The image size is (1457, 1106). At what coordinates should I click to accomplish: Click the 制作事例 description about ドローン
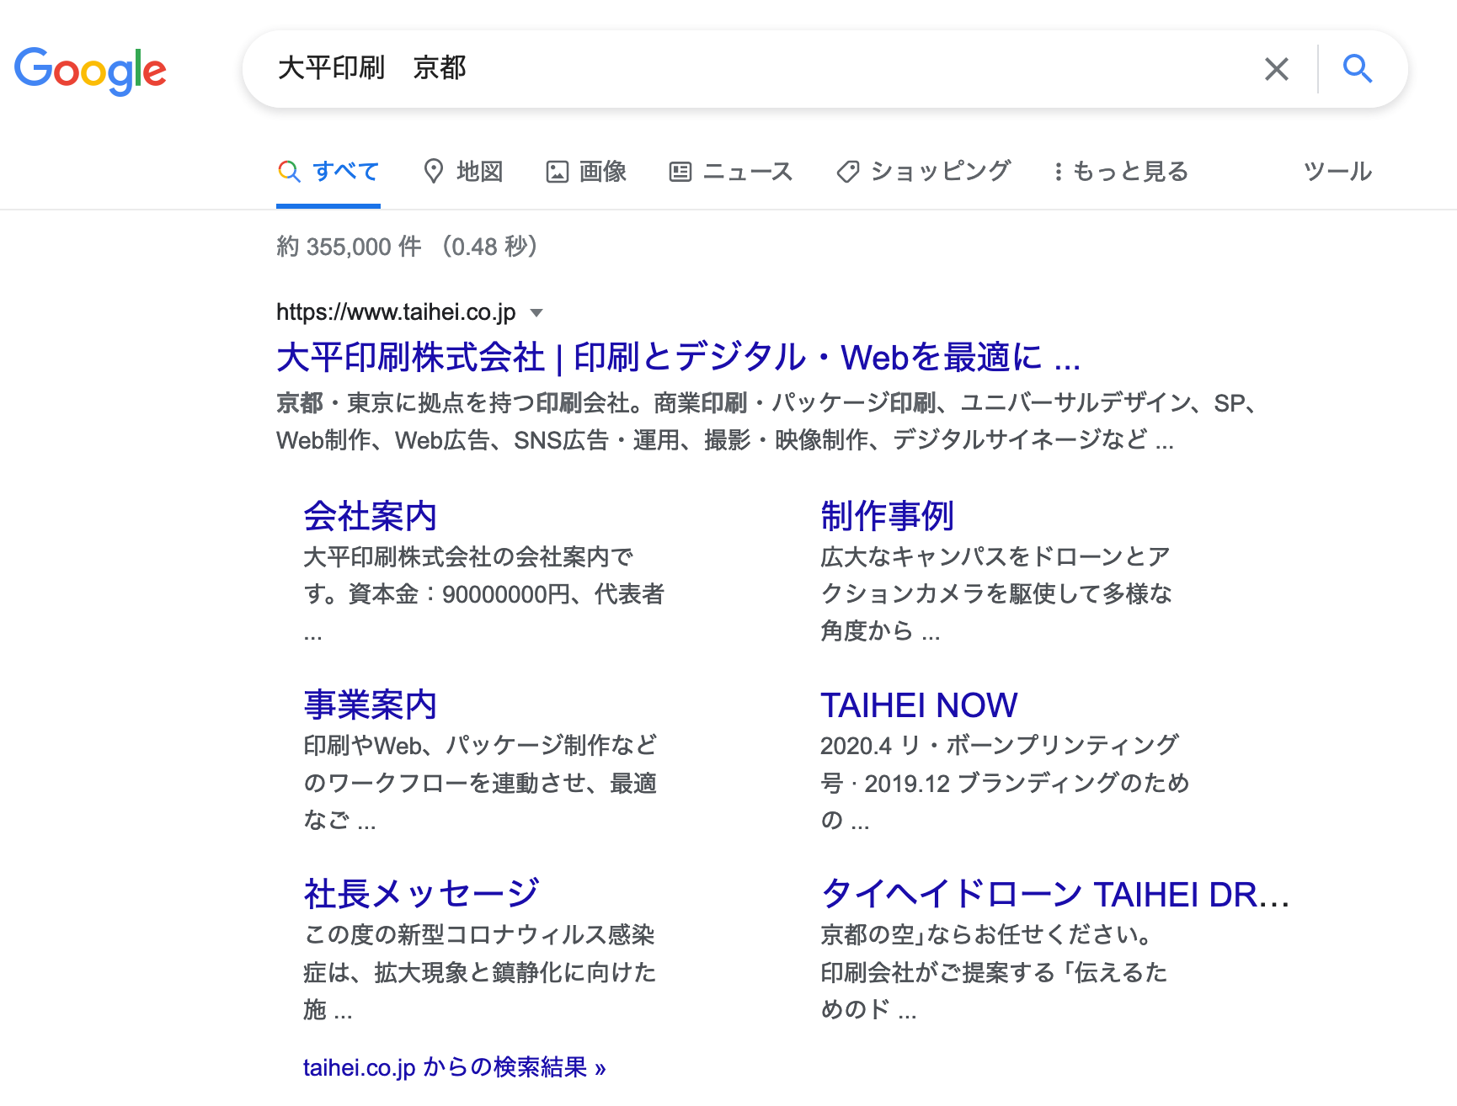(996, 593)
